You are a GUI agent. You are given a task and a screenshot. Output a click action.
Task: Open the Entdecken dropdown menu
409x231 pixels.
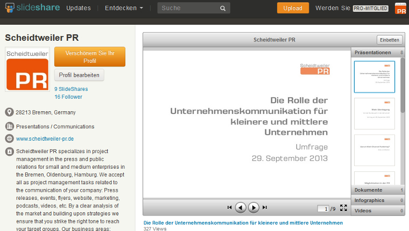pos(124,8)
